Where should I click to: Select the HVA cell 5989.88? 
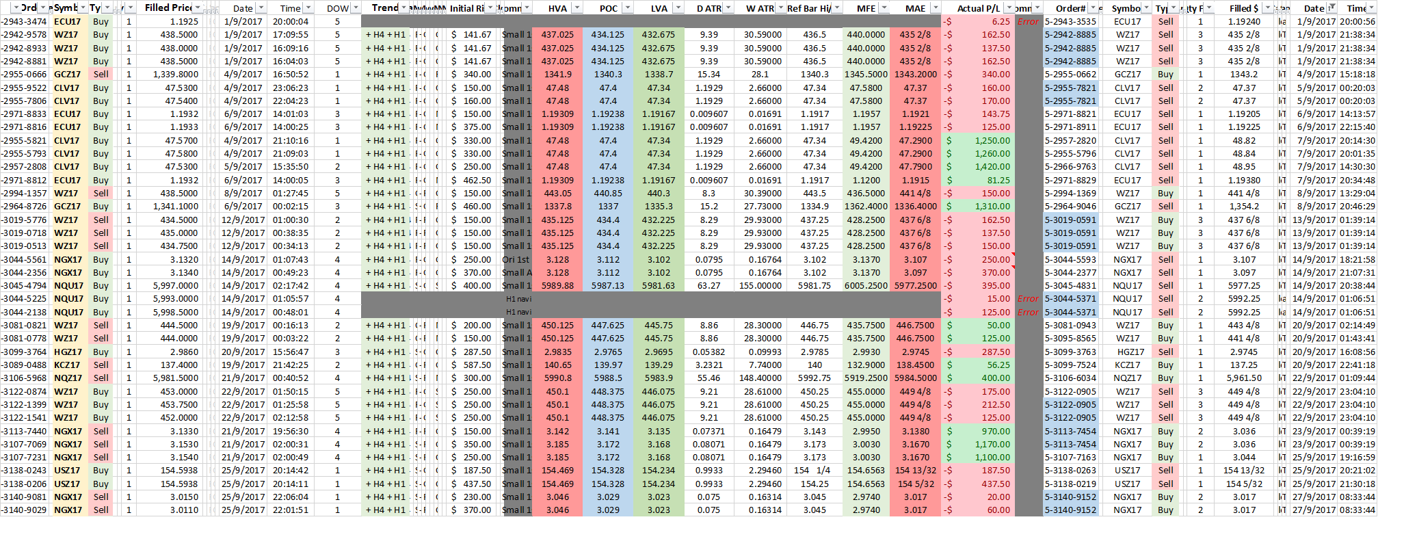coord(557,286)
